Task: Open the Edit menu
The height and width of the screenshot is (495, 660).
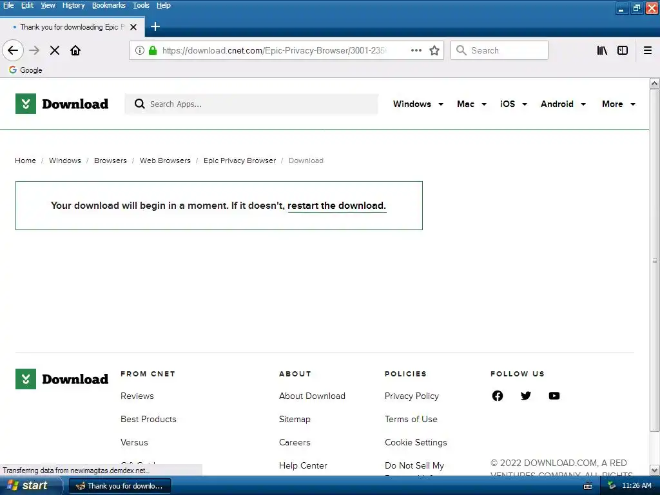Action: [x=27, y=5]
